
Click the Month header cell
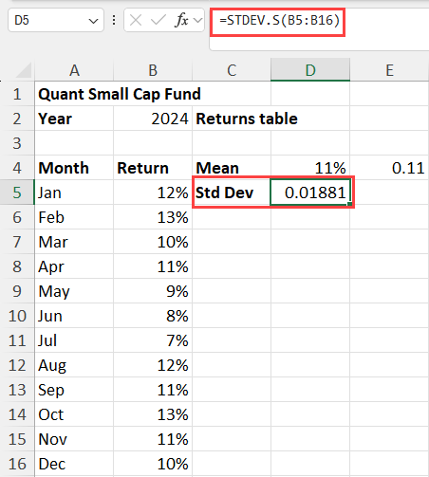[x=74, y=168]
